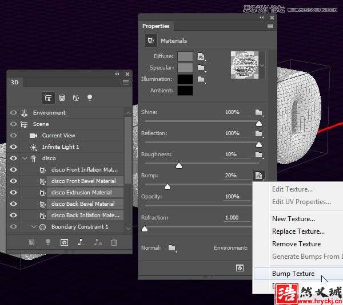Image resolution: width=343 pixels, height=305 pixels.
Task: Hide disco Front Inflation Material
Action: click(13, 170)
